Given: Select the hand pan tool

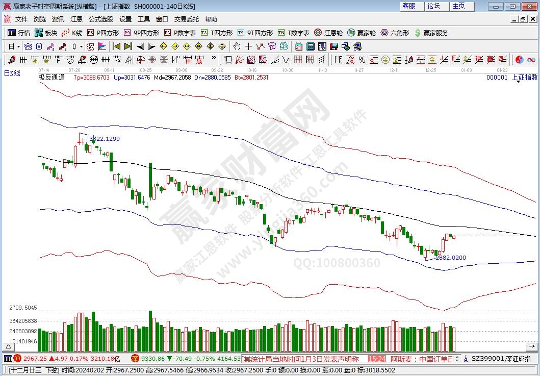Looking at the screenshot, I should pos(237,46).
